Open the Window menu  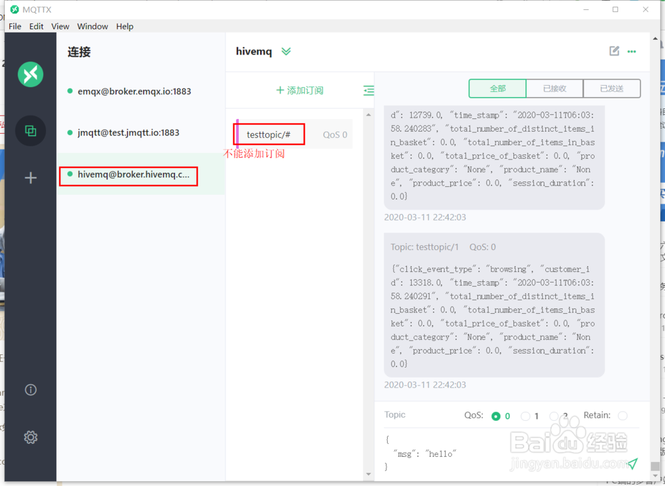[x=92, y=27]
